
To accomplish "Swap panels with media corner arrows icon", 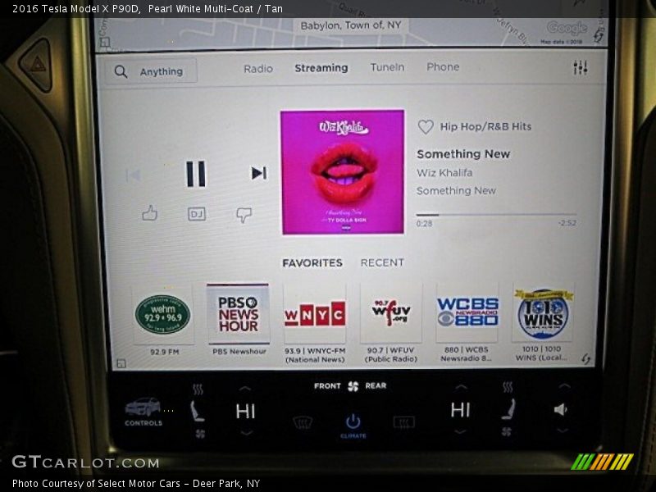I will click(x=586, y=358).
